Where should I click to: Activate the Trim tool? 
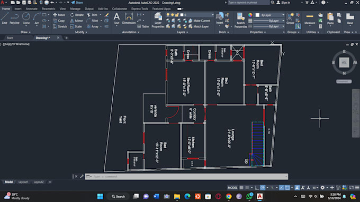click(92, 15)
